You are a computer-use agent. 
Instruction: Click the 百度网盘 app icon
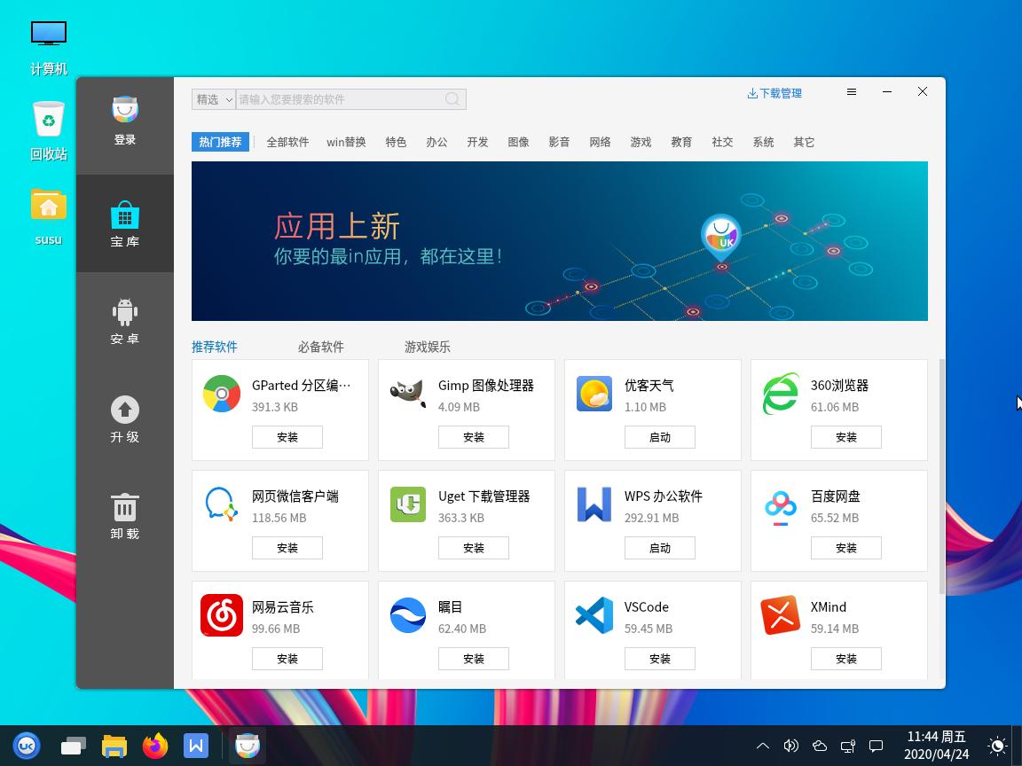click(781, 505)
